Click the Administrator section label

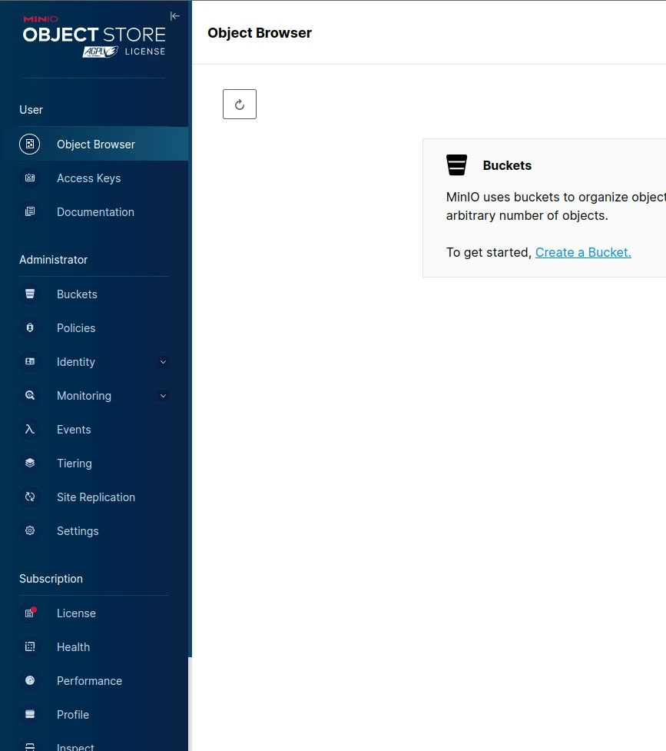pyautogui.click(x=53, y=260)
